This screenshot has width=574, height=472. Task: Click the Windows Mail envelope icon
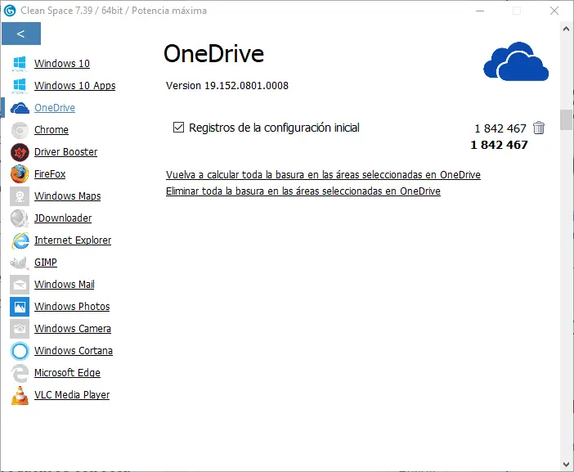tap(20, 285)
